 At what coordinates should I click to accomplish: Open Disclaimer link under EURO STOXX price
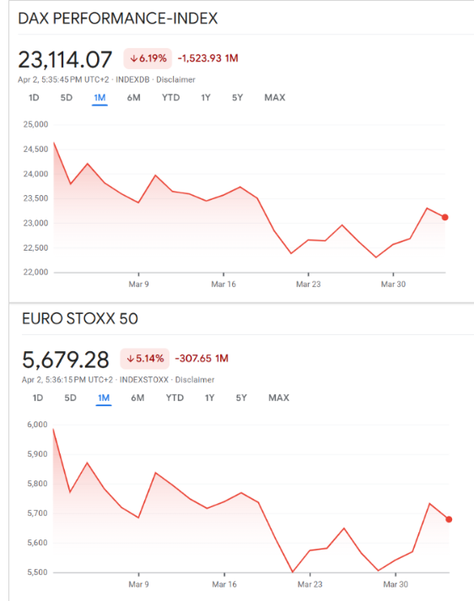[195, 380]
